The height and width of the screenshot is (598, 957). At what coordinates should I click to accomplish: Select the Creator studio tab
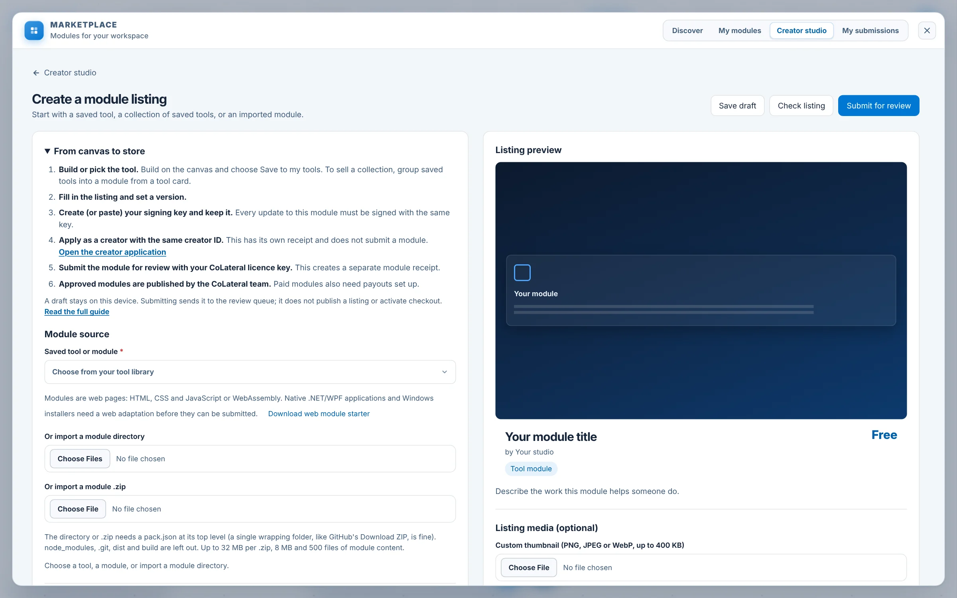coord(801,30)
